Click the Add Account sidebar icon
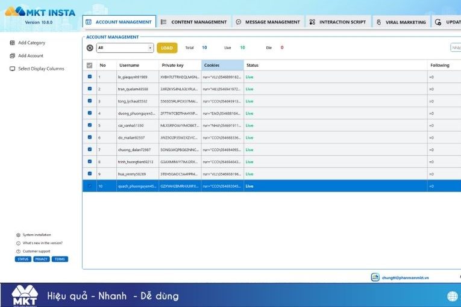Viewport: 461px width, 307px height. [x=12, y=55]
